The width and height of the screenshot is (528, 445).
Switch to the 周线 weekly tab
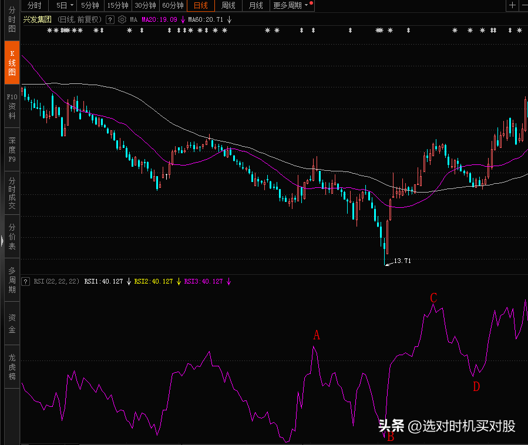[x=228, y=5]
